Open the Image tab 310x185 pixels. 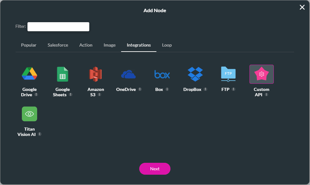[110, 45]
